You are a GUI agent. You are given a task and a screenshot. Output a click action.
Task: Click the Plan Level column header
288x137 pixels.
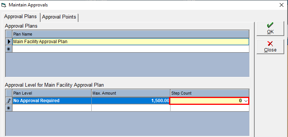click(52, 93)
